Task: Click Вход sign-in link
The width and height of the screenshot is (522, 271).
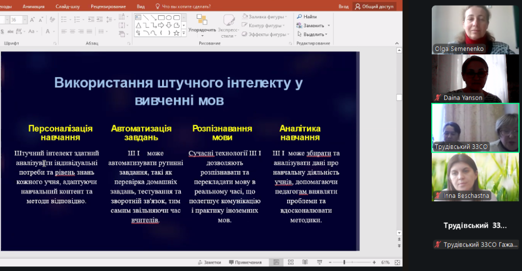Action: coord(344,7)
